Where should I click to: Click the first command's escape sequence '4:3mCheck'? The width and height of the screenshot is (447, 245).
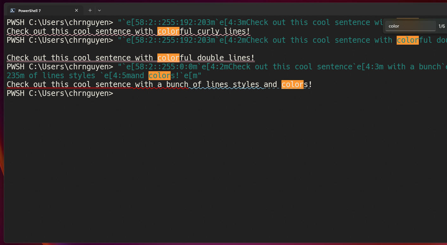pos(248,22)
